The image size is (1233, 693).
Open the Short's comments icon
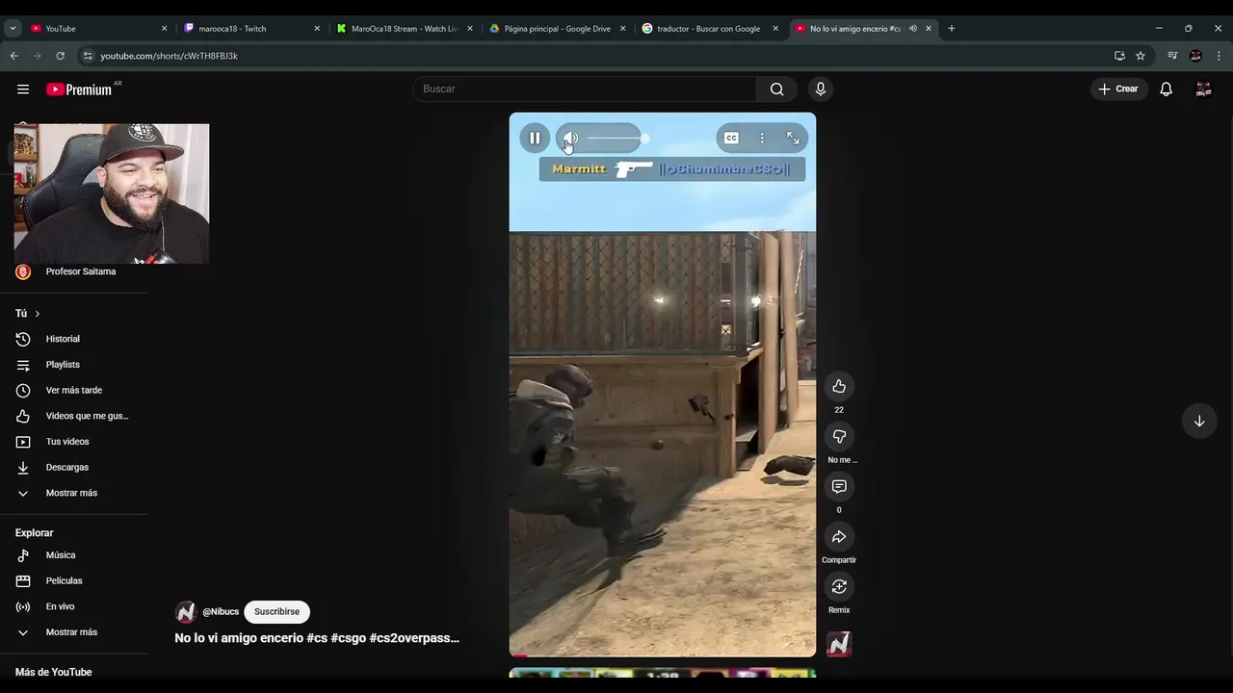pos(839,486)
